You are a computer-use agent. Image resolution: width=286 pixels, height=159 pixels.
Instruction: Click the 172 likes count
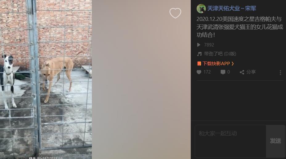207,72
